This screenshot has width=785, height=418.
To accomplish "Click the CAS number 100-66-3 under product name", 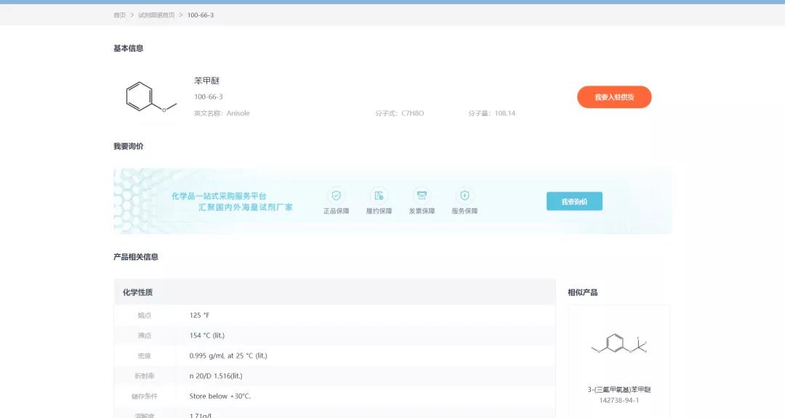I will (x=209, y=97).
